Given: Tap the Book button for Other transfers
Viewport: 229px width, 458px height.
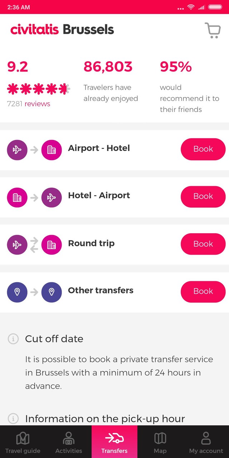Looking at the screenshot, I should 203,292.
